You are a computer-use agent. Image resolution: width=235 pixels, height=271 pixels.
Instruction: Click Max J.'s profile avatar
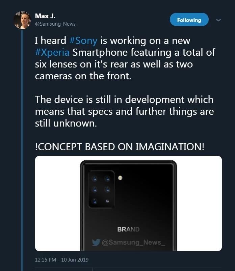22,20
